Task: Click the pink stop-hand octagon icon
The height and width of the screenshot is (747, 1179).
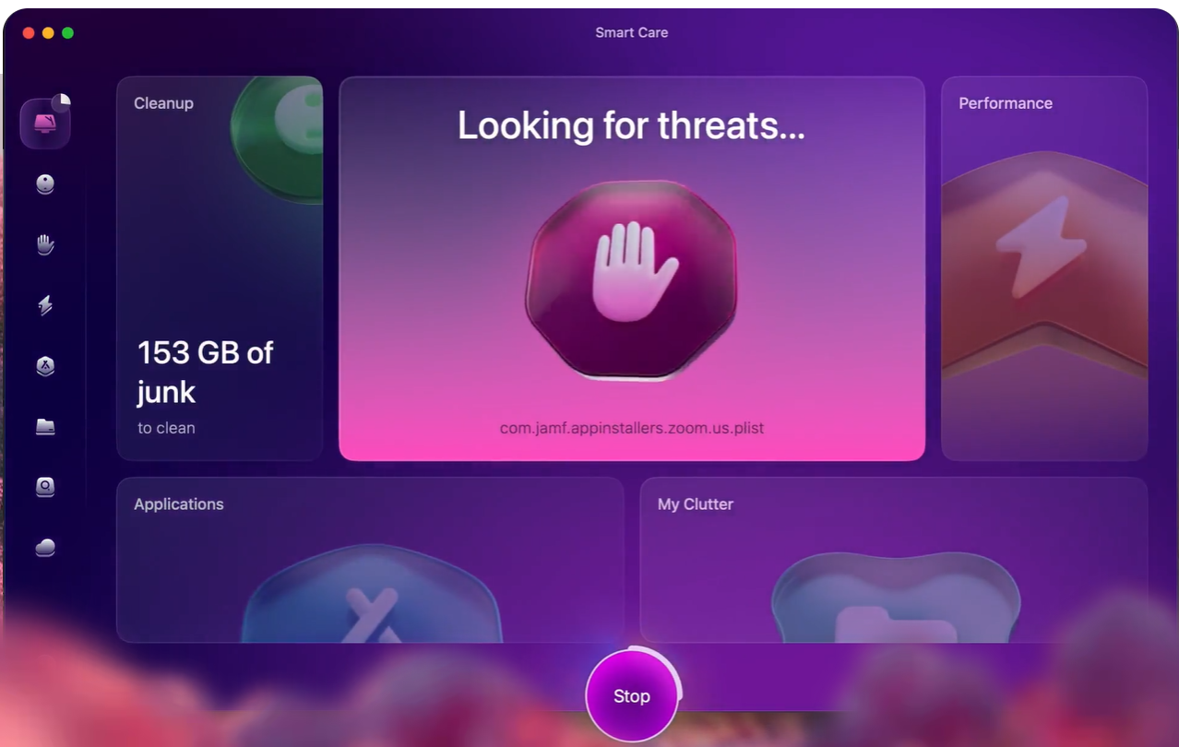Action: click(x=631, y=279)
